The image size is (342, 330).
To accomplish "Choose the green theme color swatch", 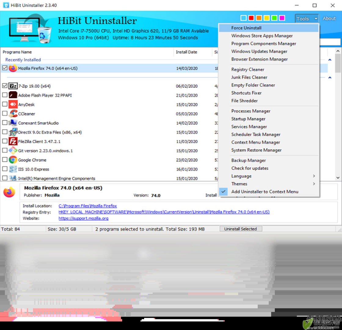I will point(275,18).
